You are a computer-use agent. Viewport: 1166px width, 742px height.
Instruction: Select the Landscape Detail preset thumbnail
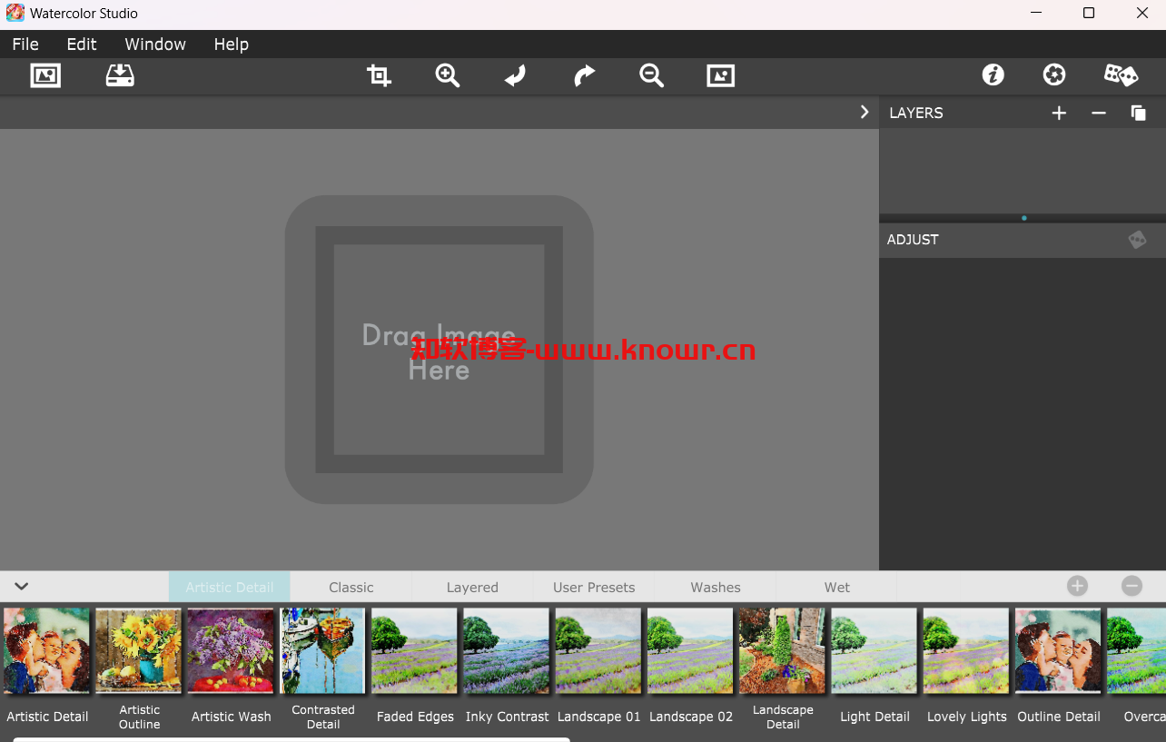pos(782,651)
